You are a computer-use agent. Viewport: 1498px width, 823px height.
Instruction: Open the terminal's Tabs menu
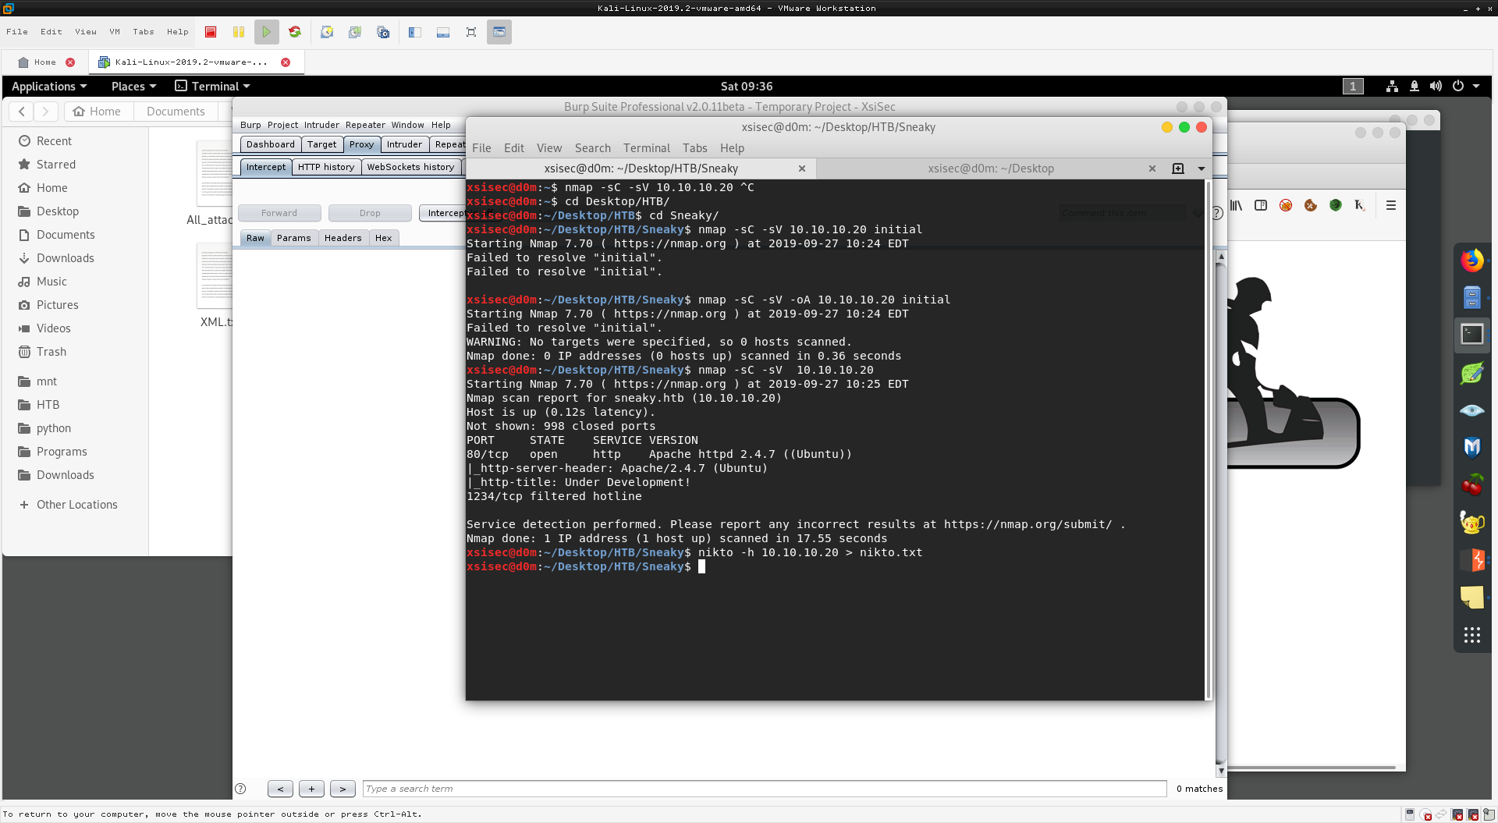pyautogui.click(x=695, y=148)
